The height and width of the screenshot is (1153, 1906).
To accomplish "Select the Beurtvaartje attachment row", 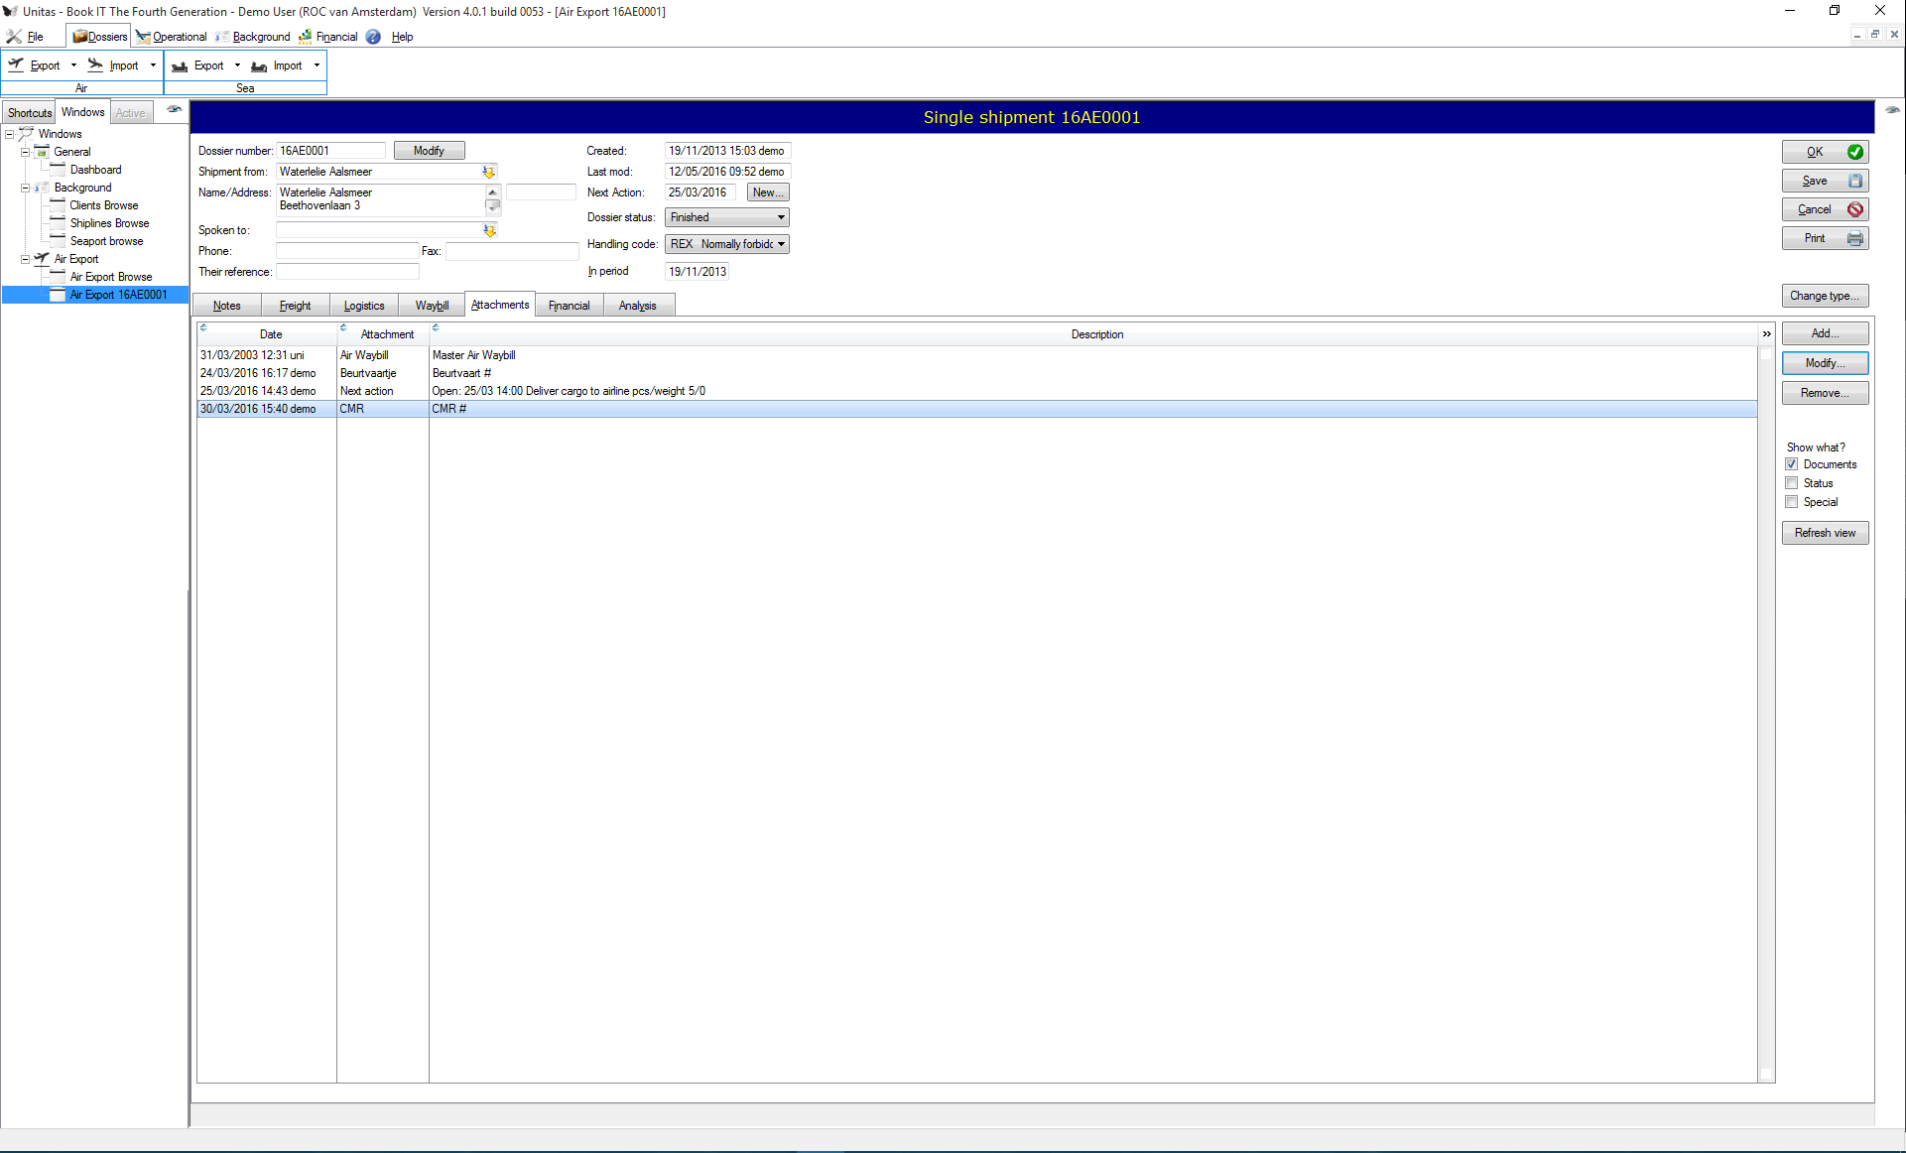I will (368, 373).
